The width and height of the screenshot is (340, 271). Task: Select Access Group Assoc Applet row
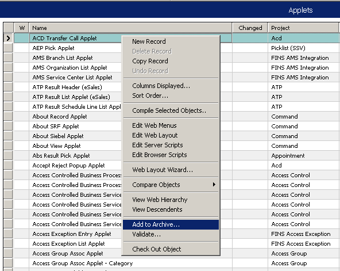(x=68, y=253)
